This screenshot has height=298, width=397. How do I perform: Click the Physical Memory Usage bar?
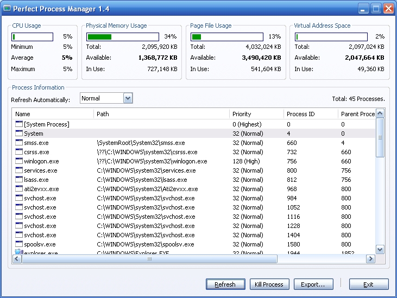coord(123,37)
